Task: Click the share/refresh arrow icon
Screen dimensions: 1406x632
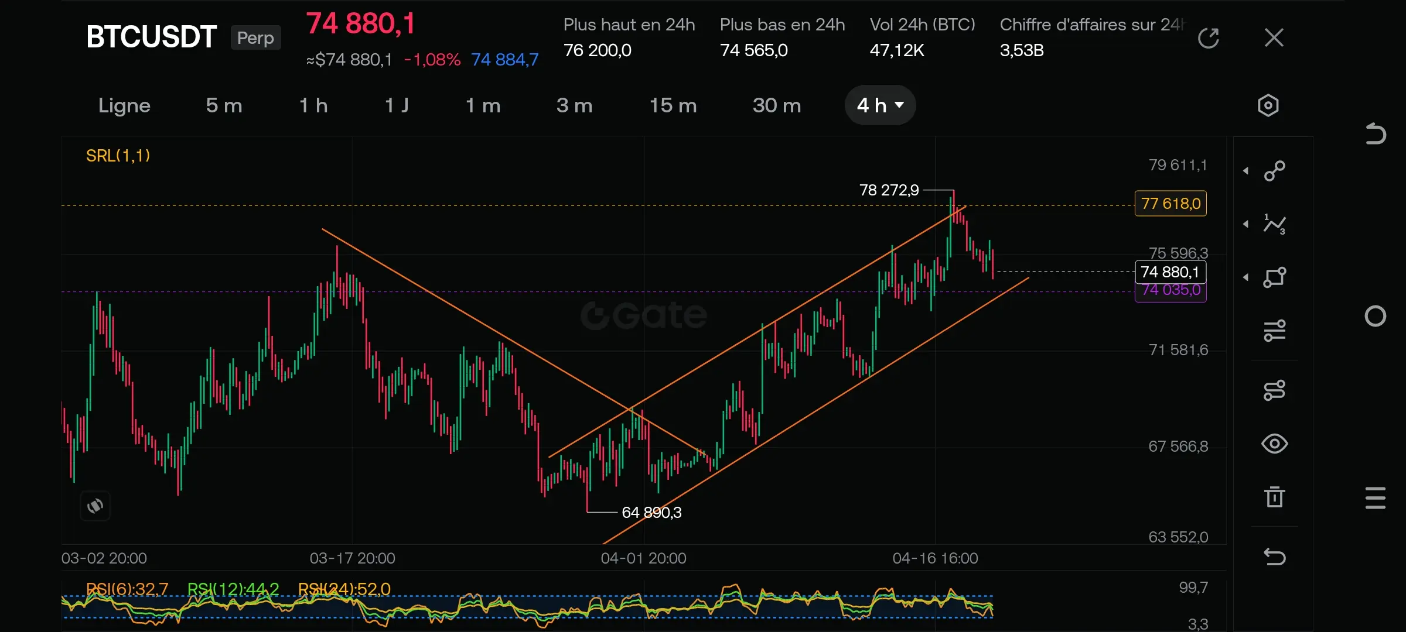Action: 1208,38
